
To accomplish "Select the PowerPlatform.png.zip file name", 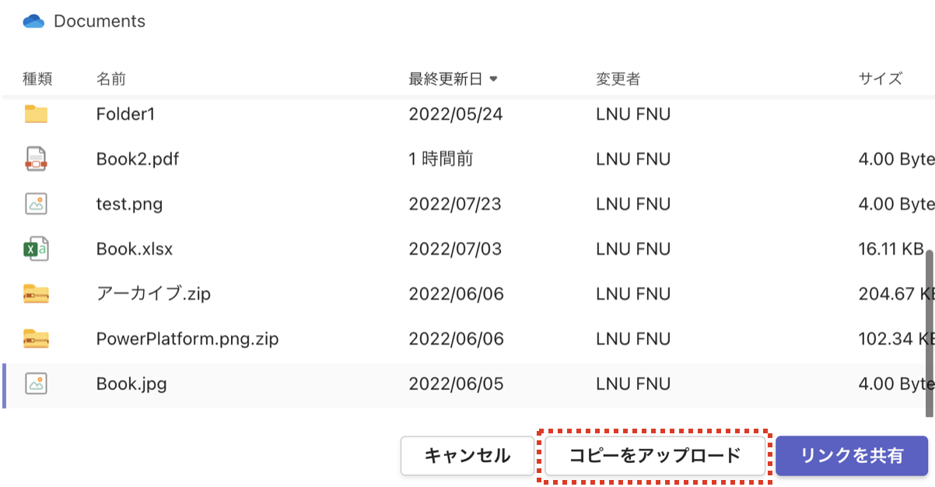I will point(187,338).
